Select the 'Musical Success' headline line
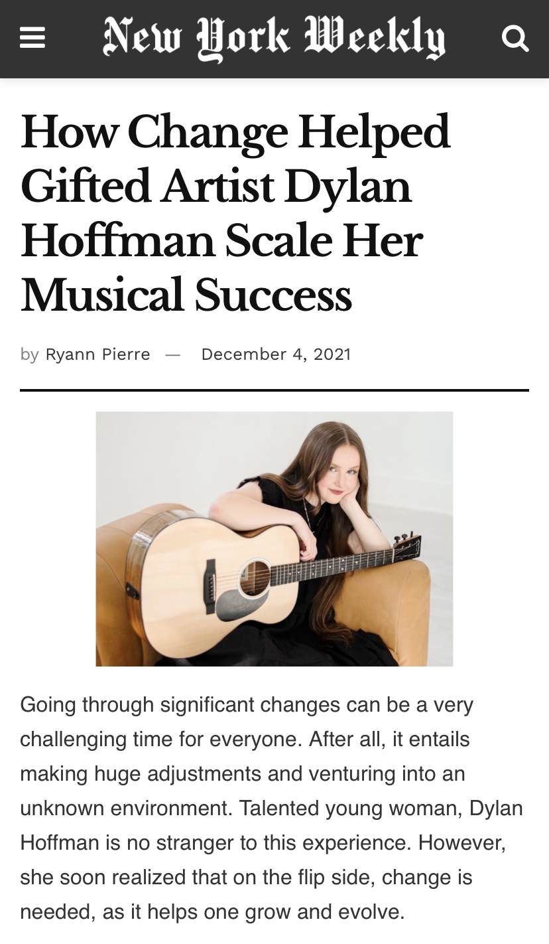The image size is (549, 944). pyautogui.click(x=186, y=294)
